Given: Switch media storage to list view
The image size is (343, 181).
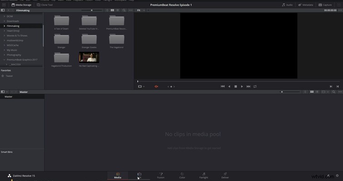Looking at the screenshot, I should (118, 10).
